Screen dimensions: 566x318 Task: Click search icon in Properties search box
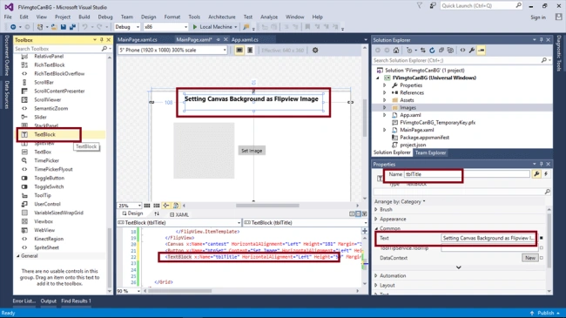(x=547, y=192)
